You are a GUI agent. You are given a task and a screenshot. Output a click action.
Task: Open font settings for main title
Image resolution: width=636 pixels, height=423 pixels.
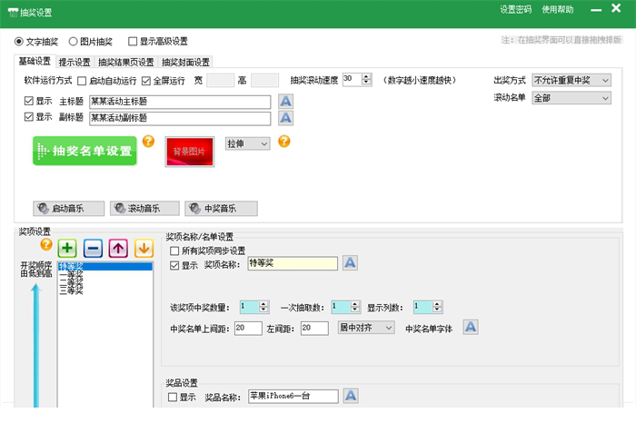click(x=285, y=101)
